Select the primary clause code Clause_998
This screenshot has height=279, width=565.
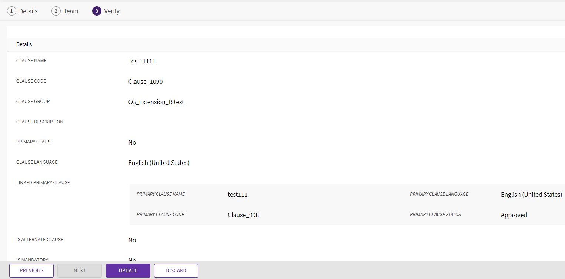243,215
